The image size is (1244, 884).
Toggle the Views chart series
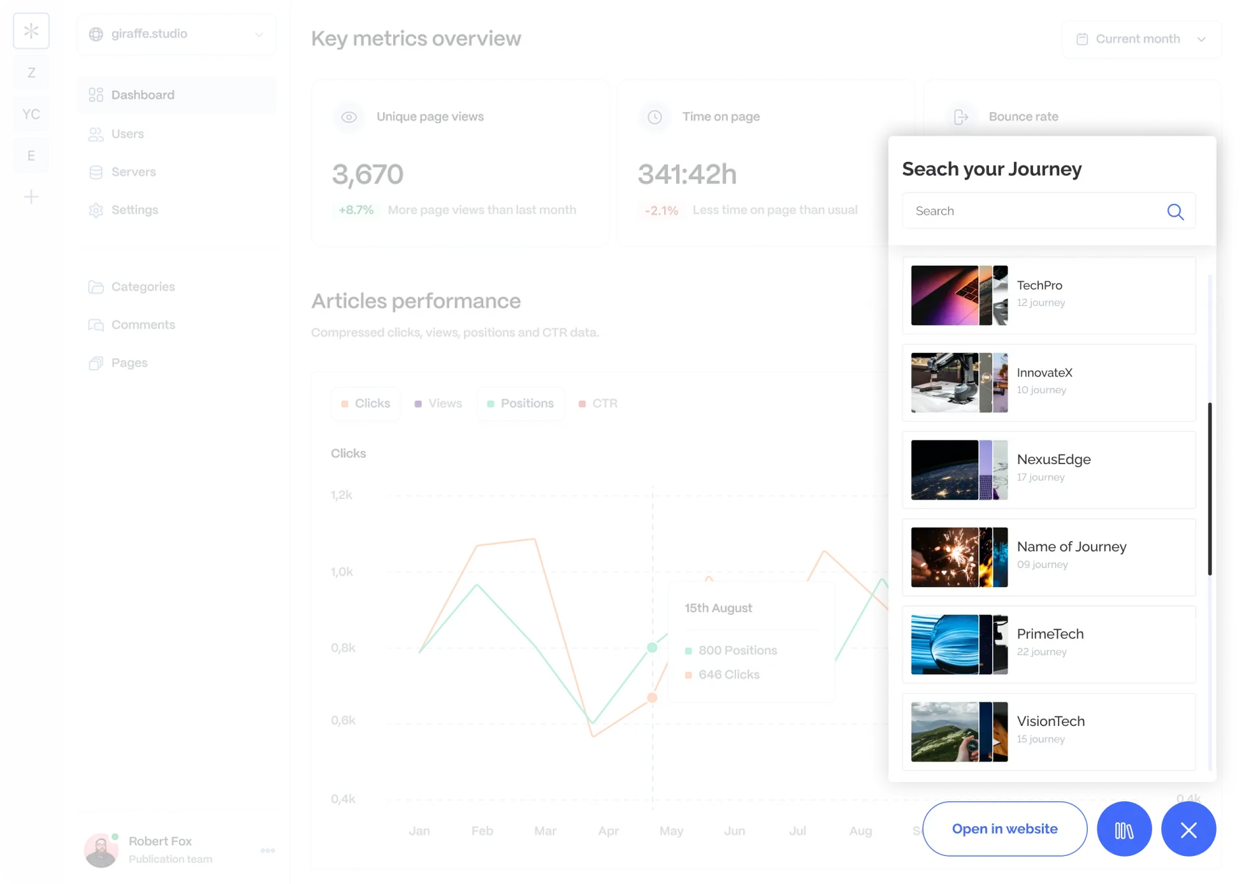coord(439,404)
